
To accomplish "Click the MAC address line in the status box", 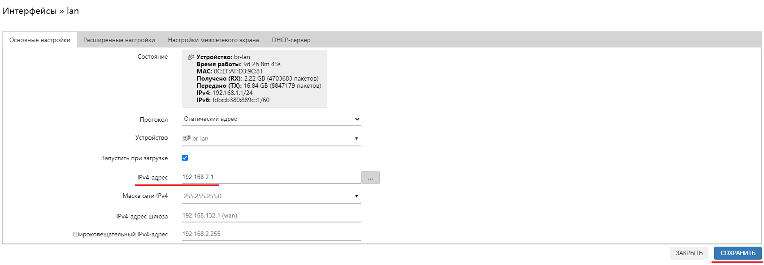I will 230,71.
